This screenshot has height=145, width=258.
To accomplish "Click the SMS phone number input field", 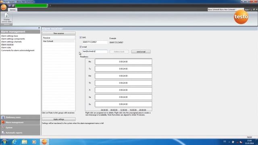I will tap(95, 42).
